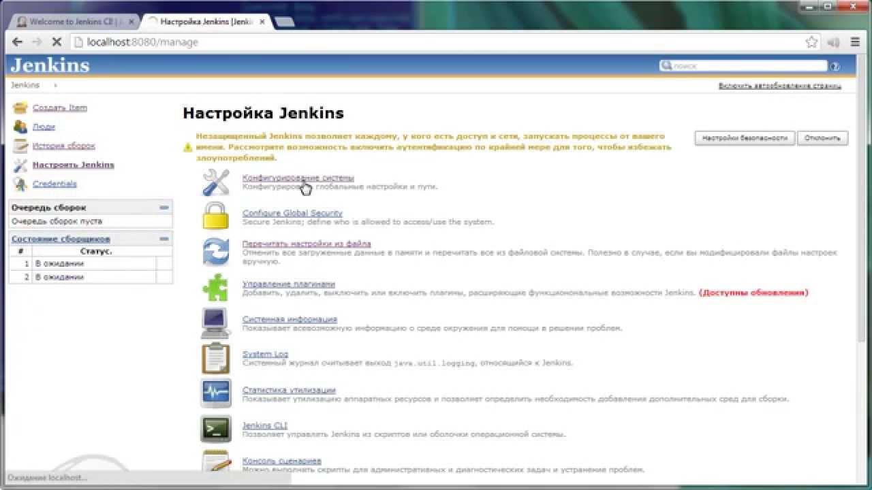This screenshot has width=872, height=490.
Task: Click the computer monitor system information icon
Action: coord(216,323)
